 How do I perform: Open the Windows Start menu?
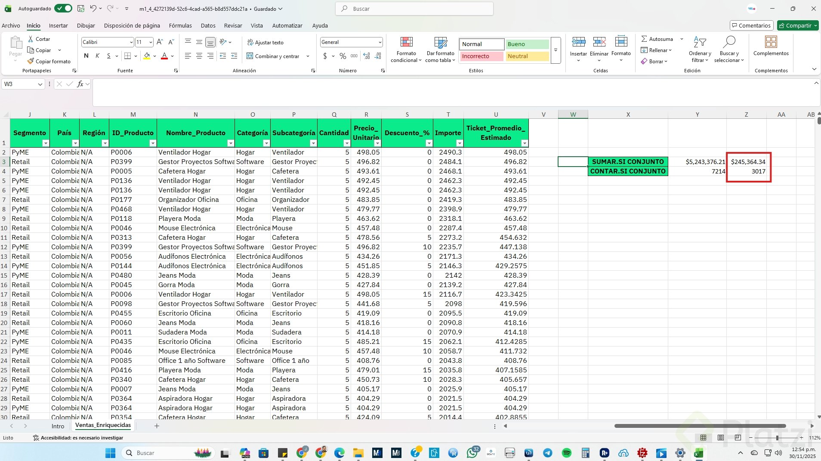[x=111, y=453]
